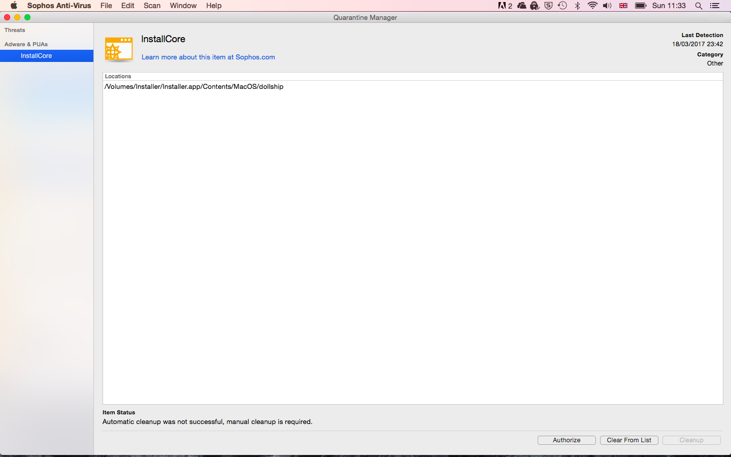Zoom the Quarantine Manager window with the green button
Viewport: 731px width, 457px height.
pos(27,17)
